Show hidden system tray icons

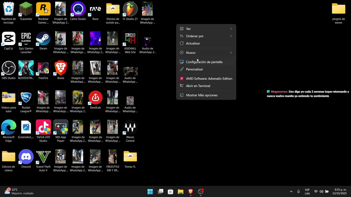(291, 192)
